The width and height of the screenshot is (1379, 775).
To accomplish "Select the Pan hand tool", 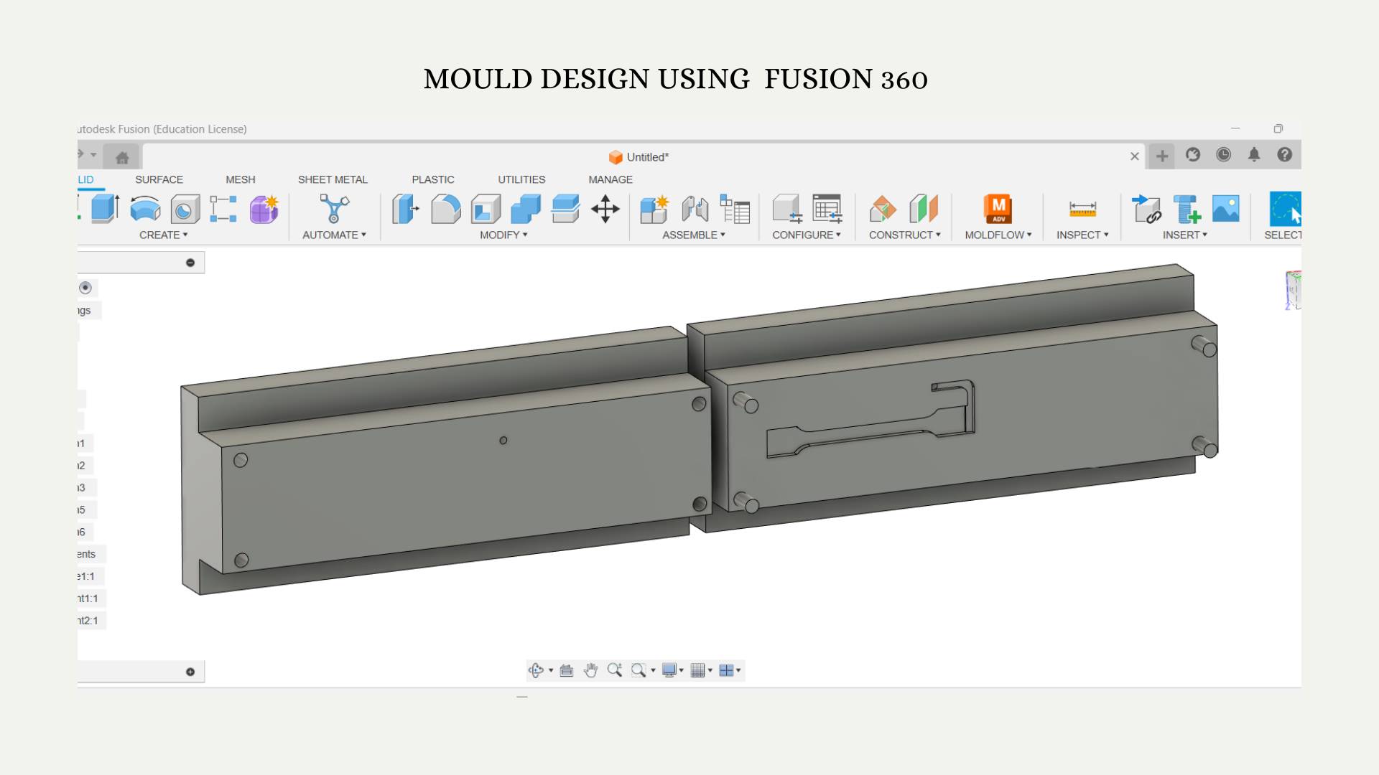I will 590,670.
